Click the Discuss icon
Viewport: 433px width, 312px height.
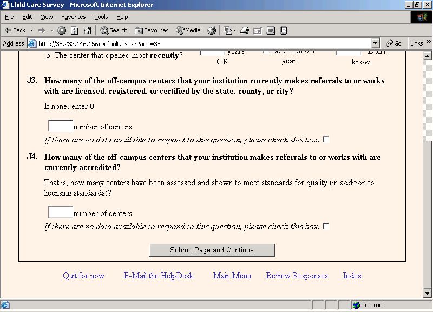[271, 30]
